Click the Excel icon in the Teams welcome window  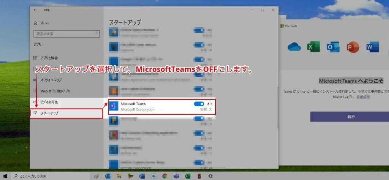313,47
